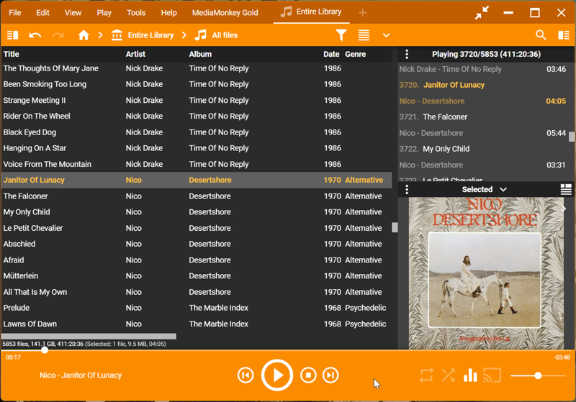Skip to previous track
576x402 pixels.
246,375
